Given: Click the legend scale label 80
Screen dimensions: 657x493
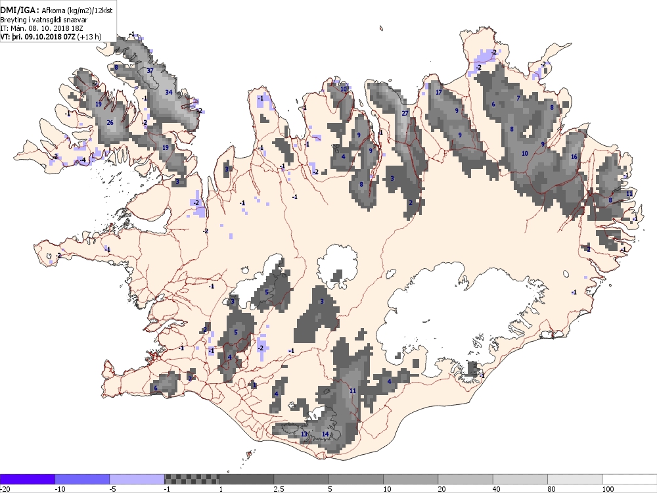Looking at the screenshot, I should [552, 489].
